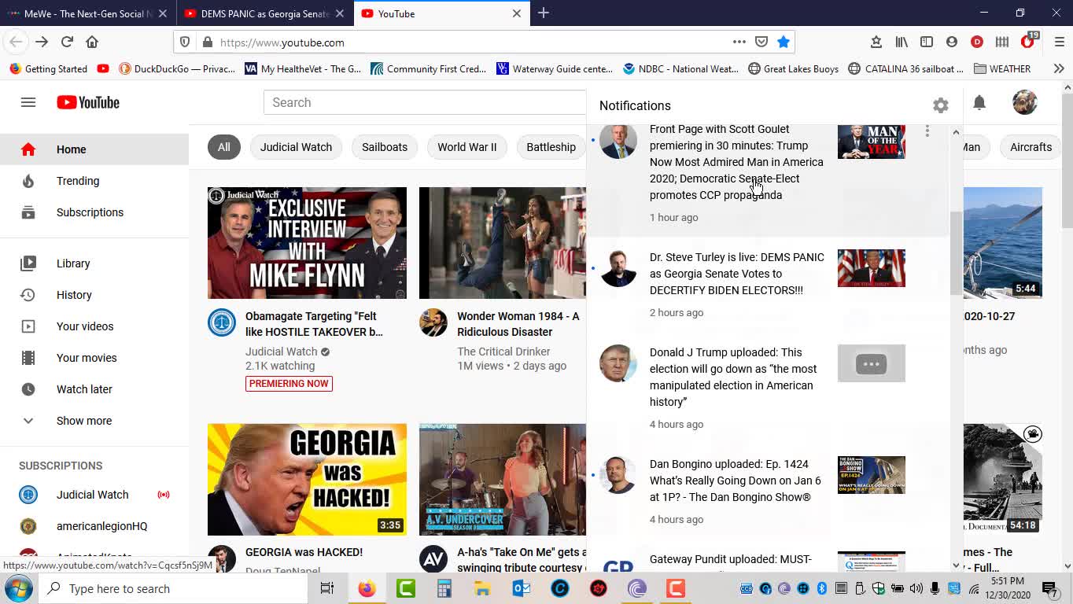Open americanlegionHQ subscription channel
This screenshot has height=604, width=1073.
click(94, 526)
